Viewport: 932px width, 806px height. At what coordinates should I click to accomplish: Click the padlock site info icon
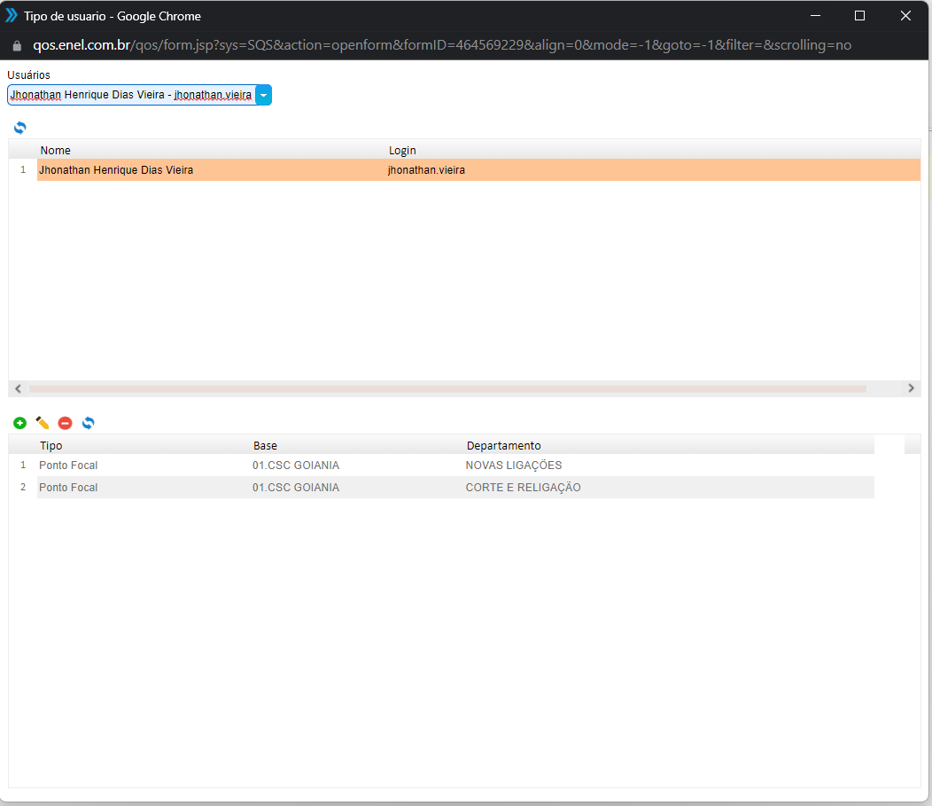(x=16, y=45)
